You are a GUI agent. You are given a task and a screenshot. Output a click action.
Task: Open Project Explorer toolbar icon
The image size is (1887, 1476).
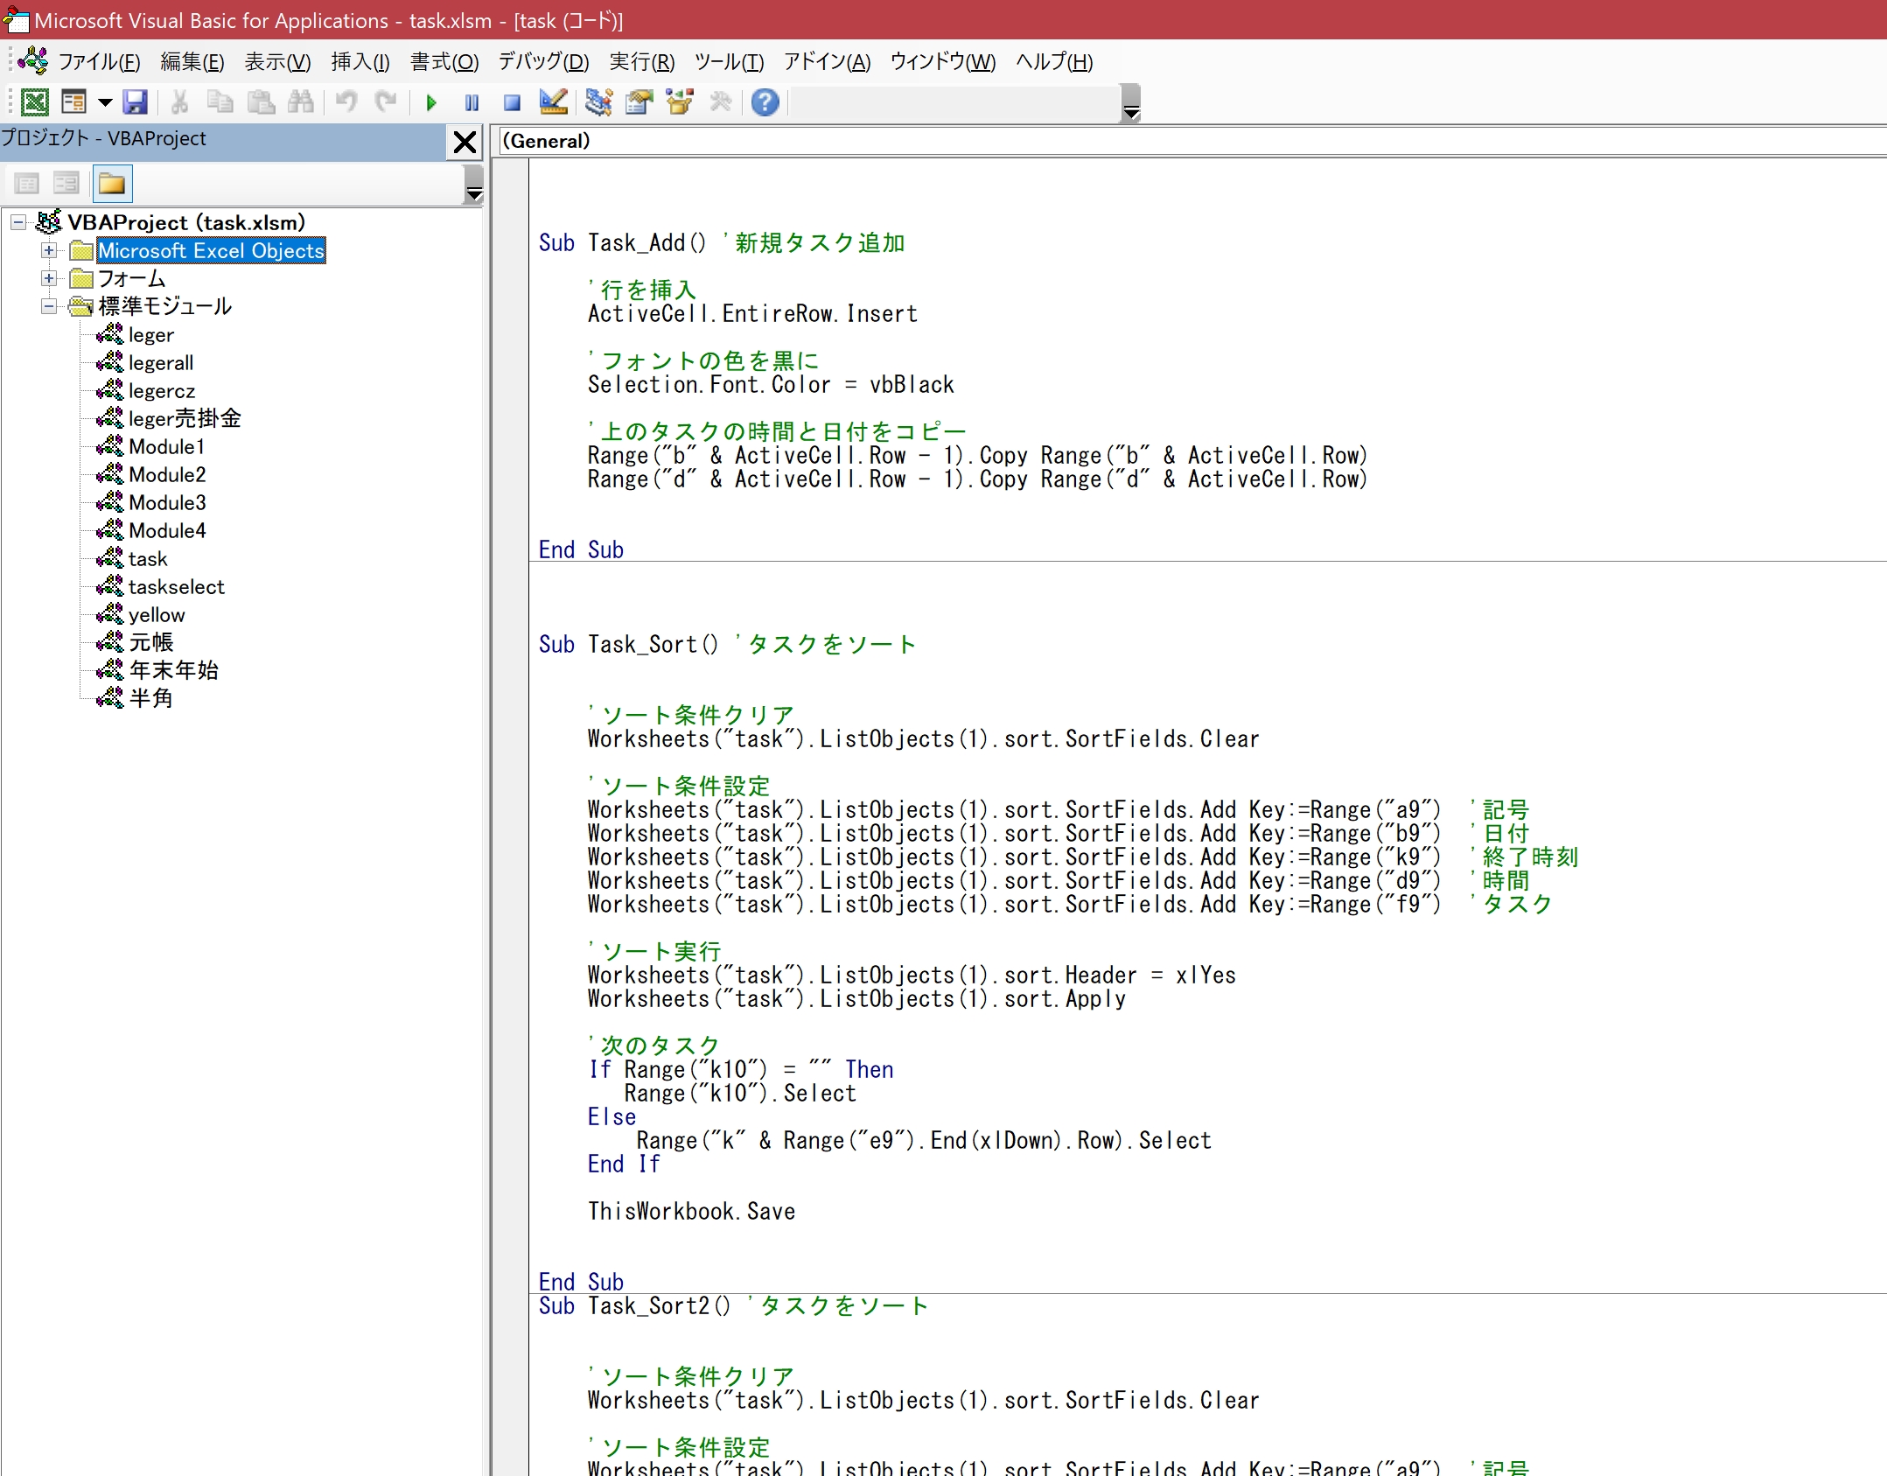[x=598, y=102]
